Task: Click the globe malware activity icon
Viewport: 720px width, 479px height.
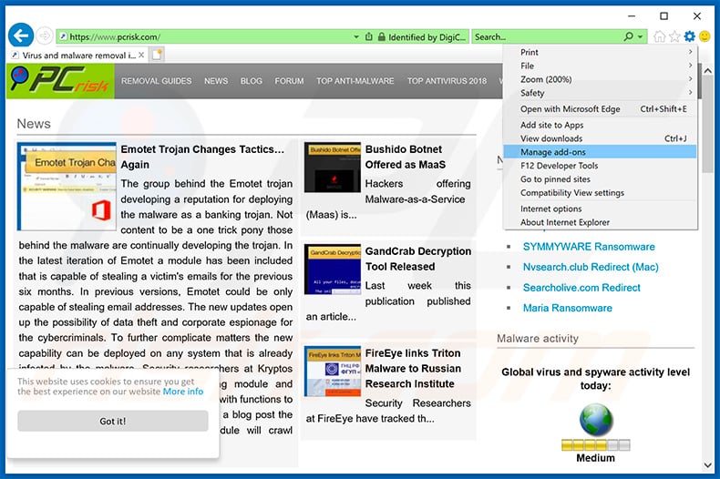Action: 595,420
